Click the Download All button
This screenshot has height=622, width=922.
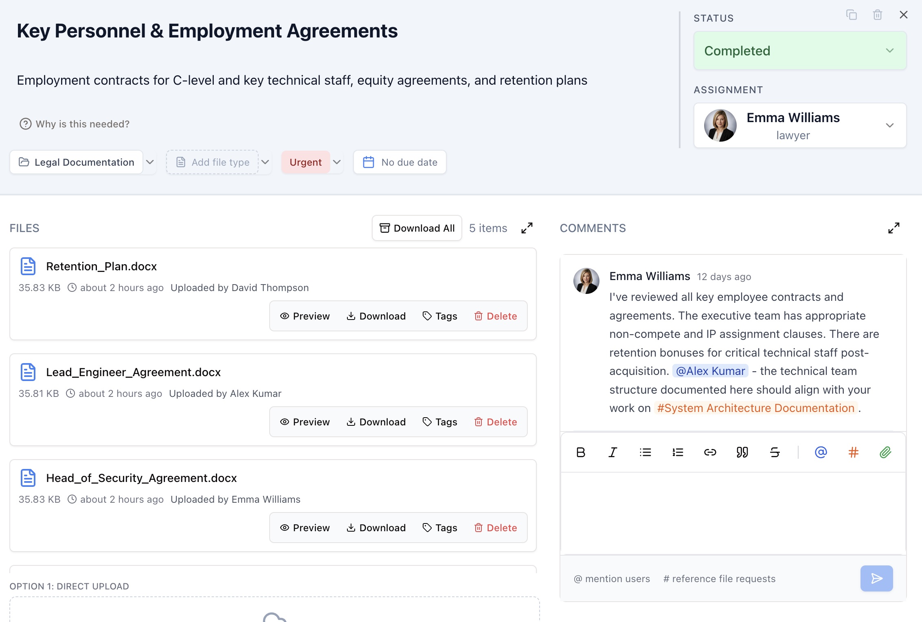coord(417,228)
